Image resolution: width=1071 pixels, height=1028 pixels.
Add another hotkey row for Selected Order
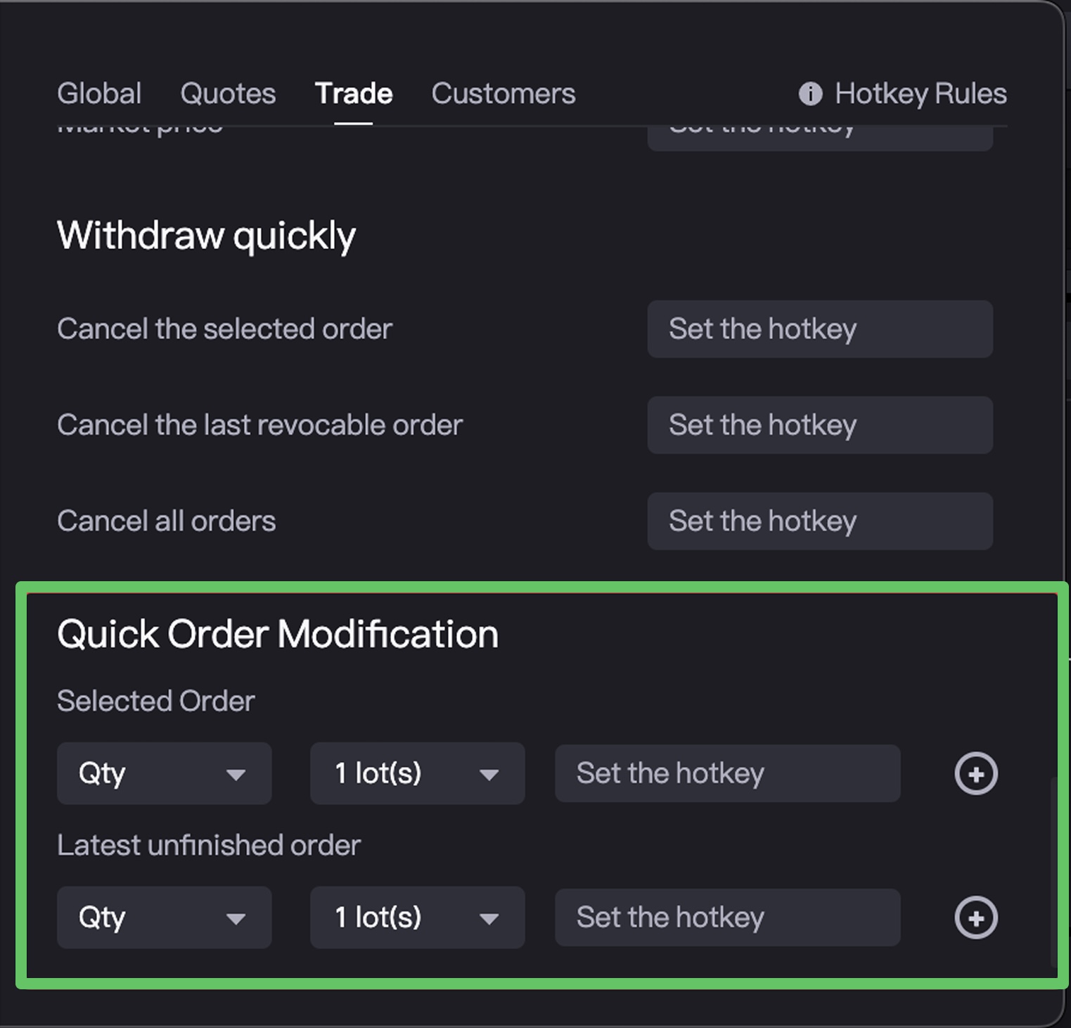975,773
